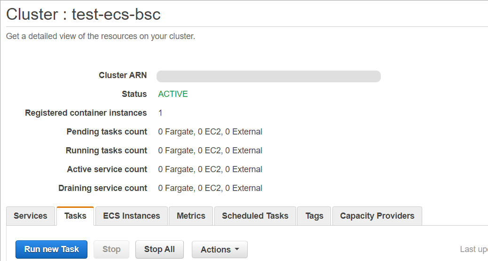Click the Registered container instances count 1
The height and width of the screenshot is (261, 488).
pos(160,113)
